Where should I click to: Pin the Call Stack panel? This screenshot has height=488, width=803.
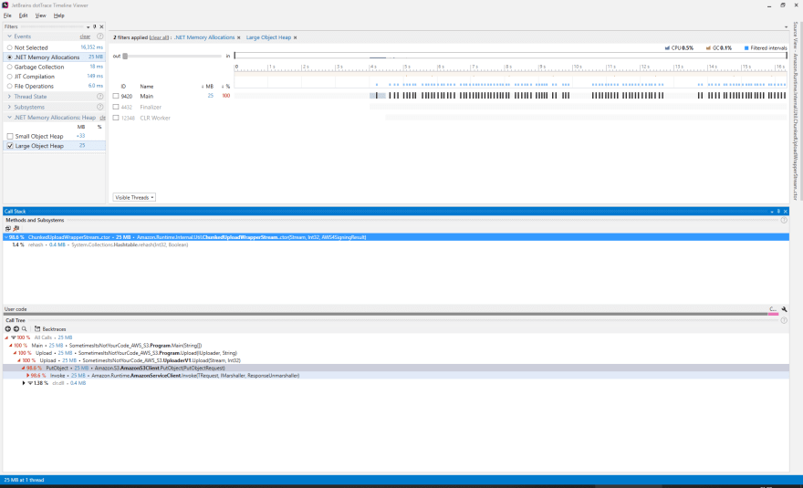tap(778, 211)
